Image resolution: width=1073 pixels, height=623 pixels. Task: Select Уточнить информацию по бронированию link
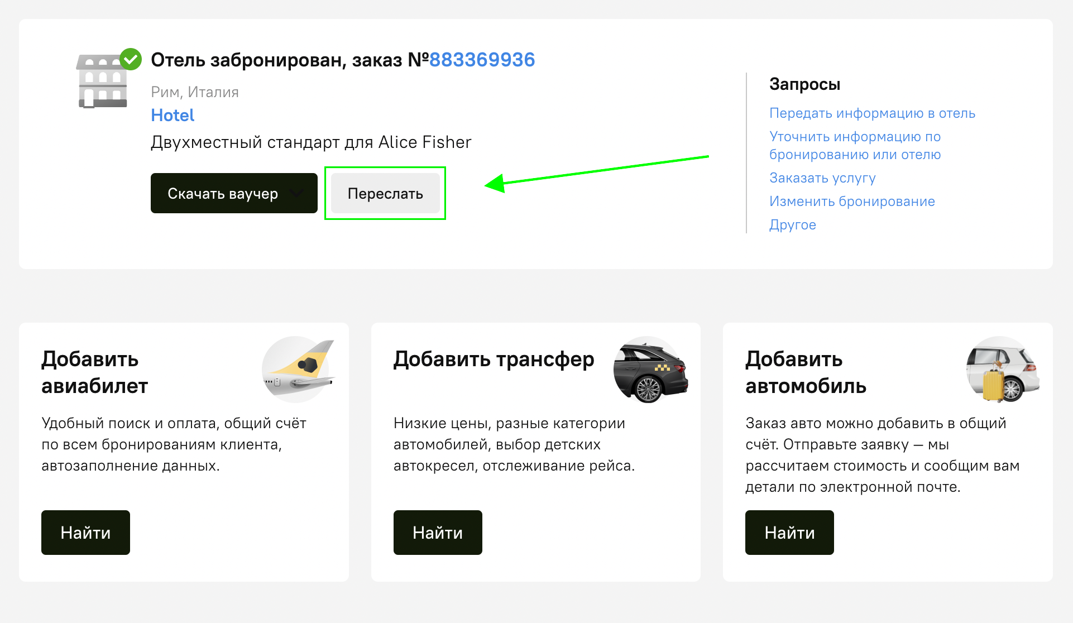click(x=855, y=146)
